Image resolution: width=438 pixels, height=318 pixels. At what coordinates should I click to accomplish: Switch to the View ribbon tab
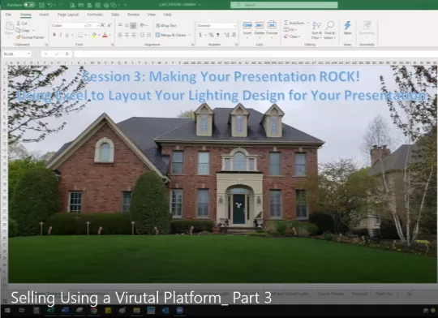click(x=152, y=15)
